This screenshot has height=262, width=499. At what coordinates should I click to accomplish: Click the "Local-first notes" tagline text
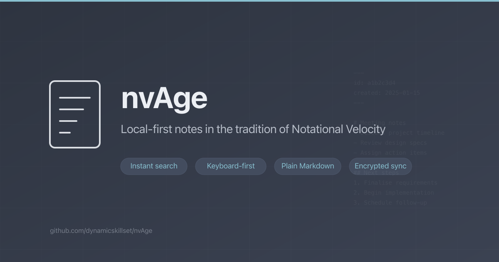point(253,129)
